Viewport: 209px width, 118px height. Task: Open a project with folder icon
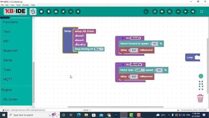click(x=162, y=12)
